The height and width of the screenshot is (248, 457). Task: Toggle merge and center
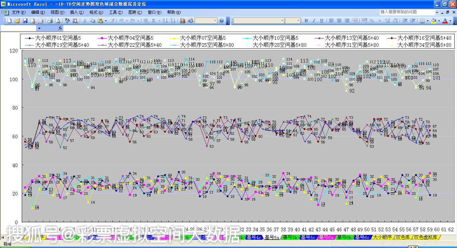[x=355, y=20]
